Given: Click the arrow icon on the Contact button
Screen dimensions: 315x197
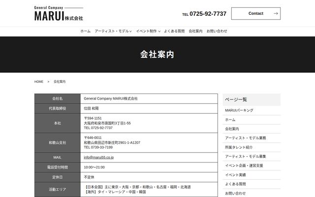Looking at the screenshot, I should 276,13.
